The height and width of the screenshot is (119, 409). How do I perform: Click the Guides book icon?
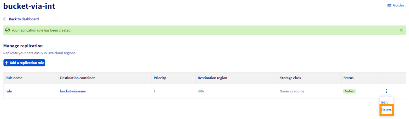389,5
